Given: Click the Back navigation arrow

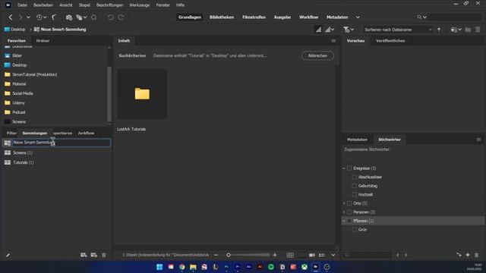Looking at the screenshot, I should [x=11, y=17].
